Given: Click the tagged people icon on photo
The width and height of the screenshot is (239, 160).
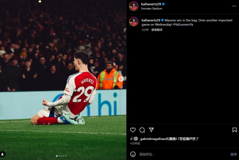Looking at the screenshot, I should pos(3,154).
